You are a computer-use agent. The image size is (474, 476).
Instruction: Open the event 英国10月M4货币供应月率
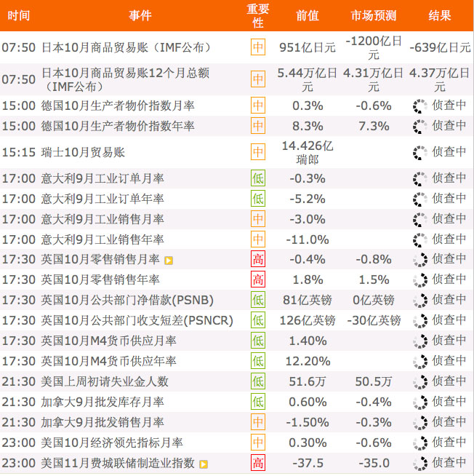point(108,341)
